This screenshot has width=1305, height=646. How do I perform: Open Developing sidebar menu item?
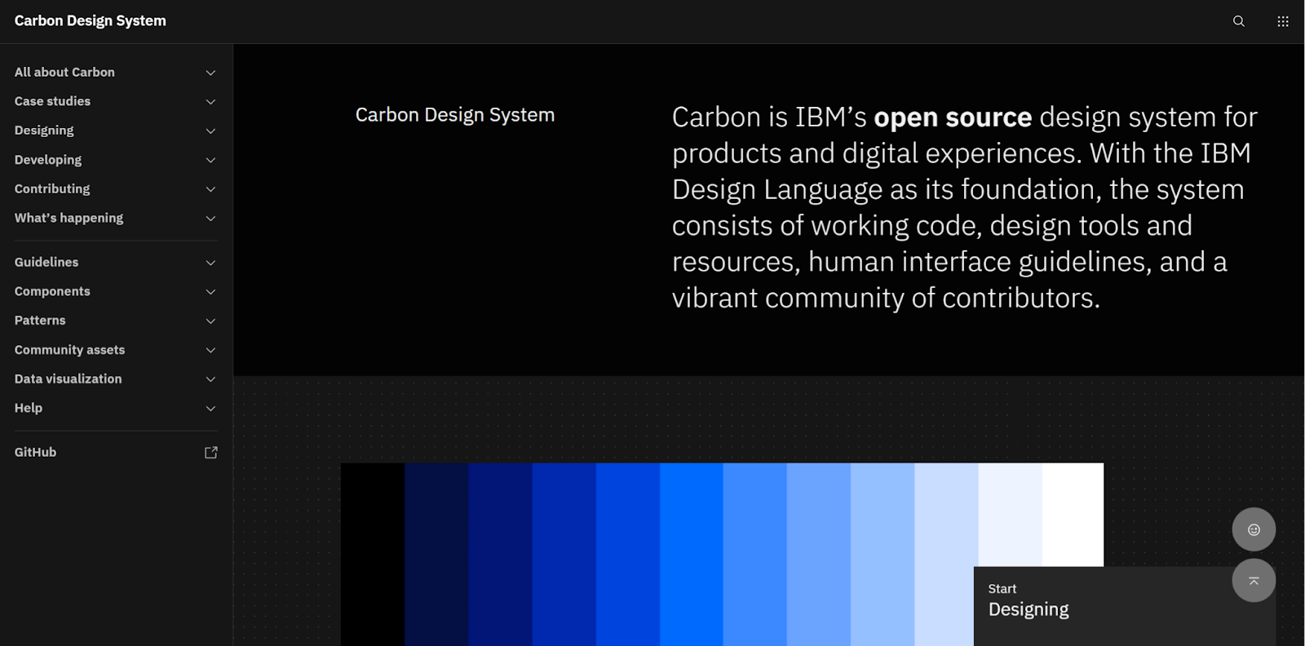tap(116, 160)
